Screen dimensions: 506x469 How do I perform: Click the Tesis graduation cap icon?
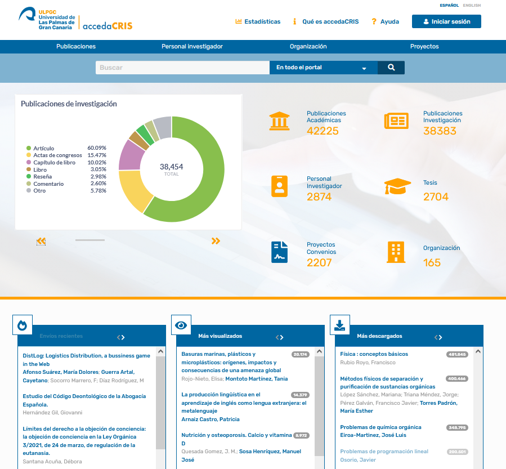[397, 186]
